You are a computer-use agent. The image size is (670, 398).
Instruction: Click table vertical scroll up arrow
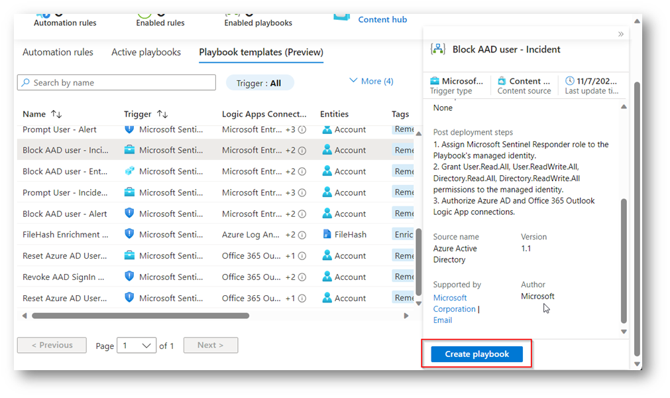[419, 134]
